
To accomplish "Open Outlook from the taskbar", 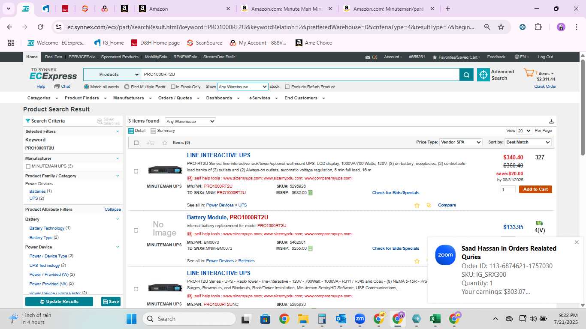I will (341, 319).
